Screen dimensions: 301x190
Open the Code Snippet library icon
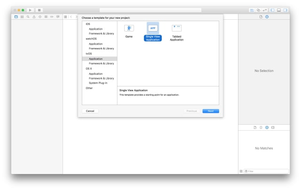[261, 127]
